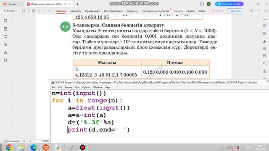Open the Batch ribbon tab
The image size is (269, 151).
[x=202, y=11]
